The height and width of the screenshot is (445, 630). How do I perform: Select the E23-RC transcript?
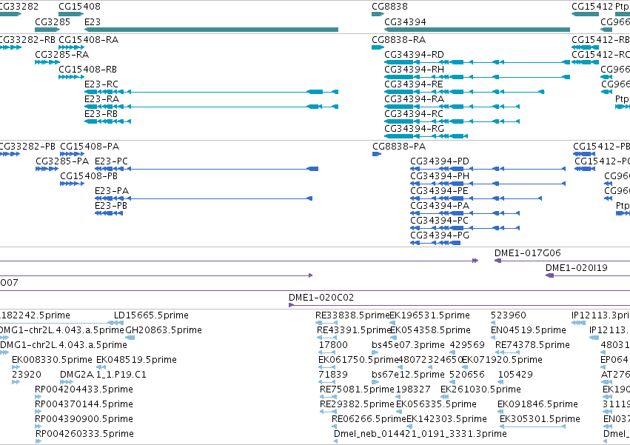[x=211, y=92]
